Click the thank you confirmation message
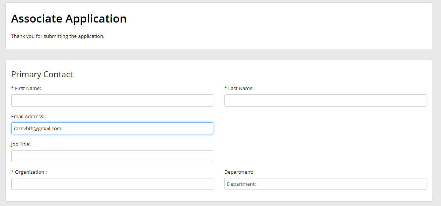 click(58, 36)
